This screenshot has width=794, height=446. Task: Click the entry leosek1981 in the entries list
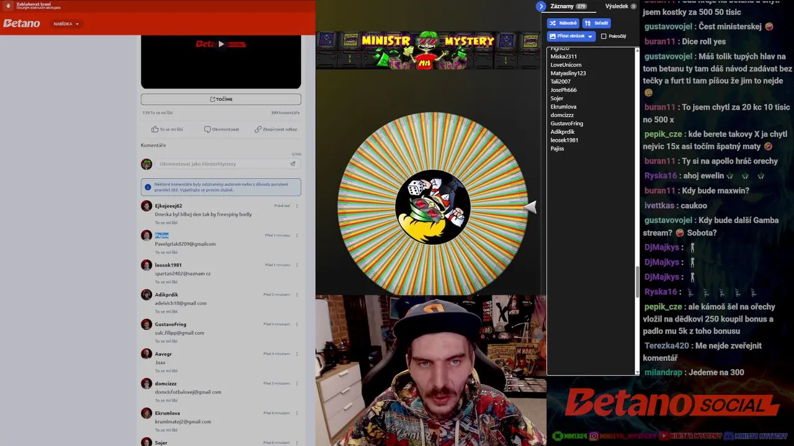[564, 140]
